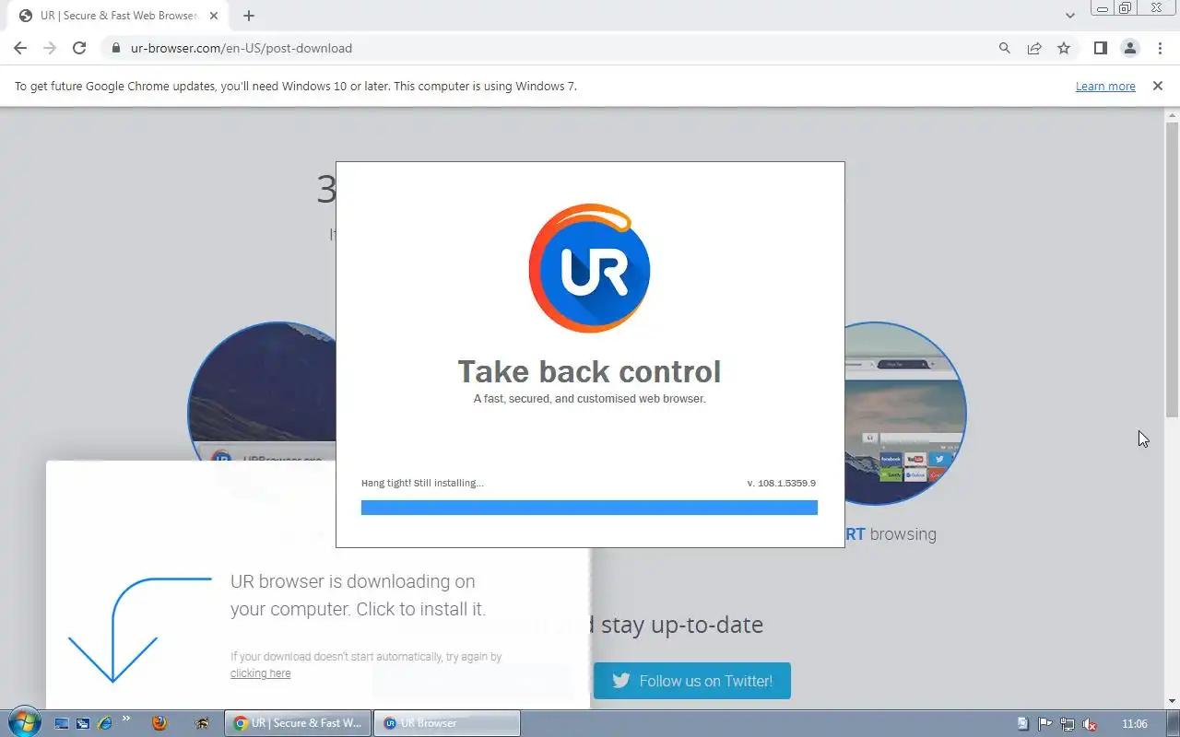Click the Switch between windows taskbar icon

point(83,723)
